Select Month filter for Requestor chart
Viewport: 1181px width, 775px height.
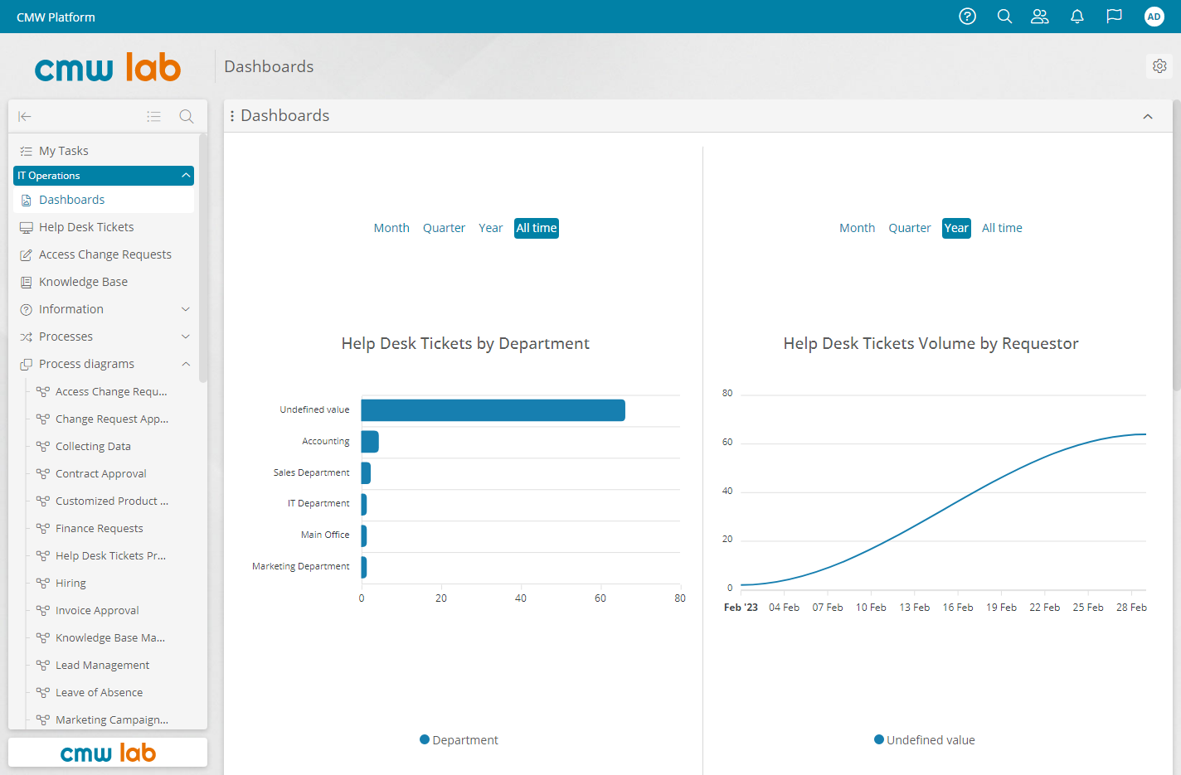(x=857, y=228)
